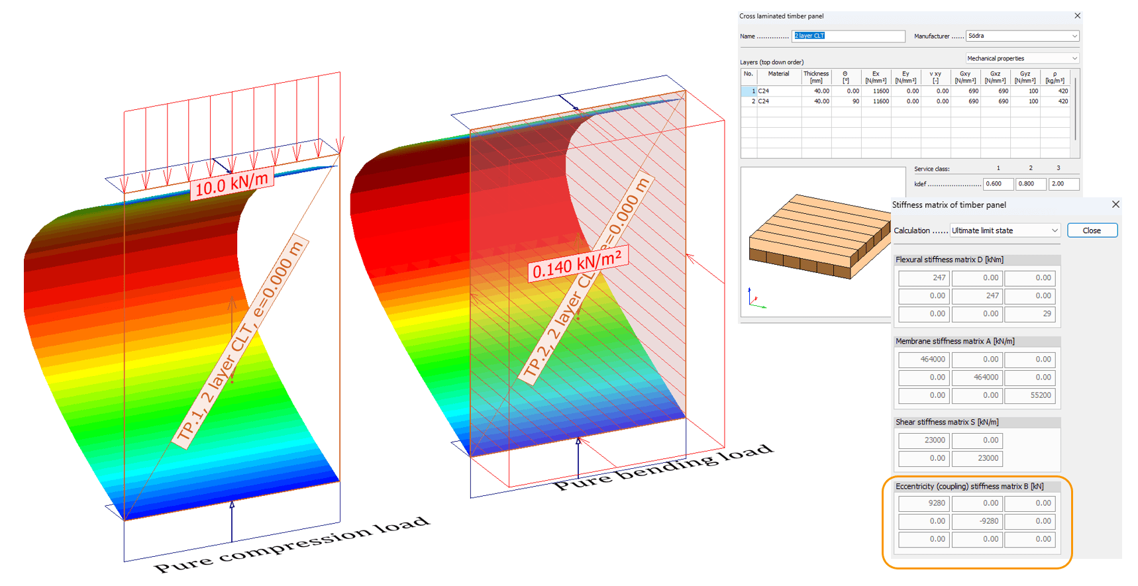Image resolution: width=1138 pixels, height=586 pixels.
Task: Click the top-left membrane stiffness value 464000
Action: tap(924, 360)
